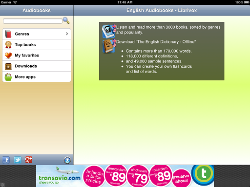Focus the audiobook search field
The width and height of the screenshot is (250, 187).
pos(33,21)
